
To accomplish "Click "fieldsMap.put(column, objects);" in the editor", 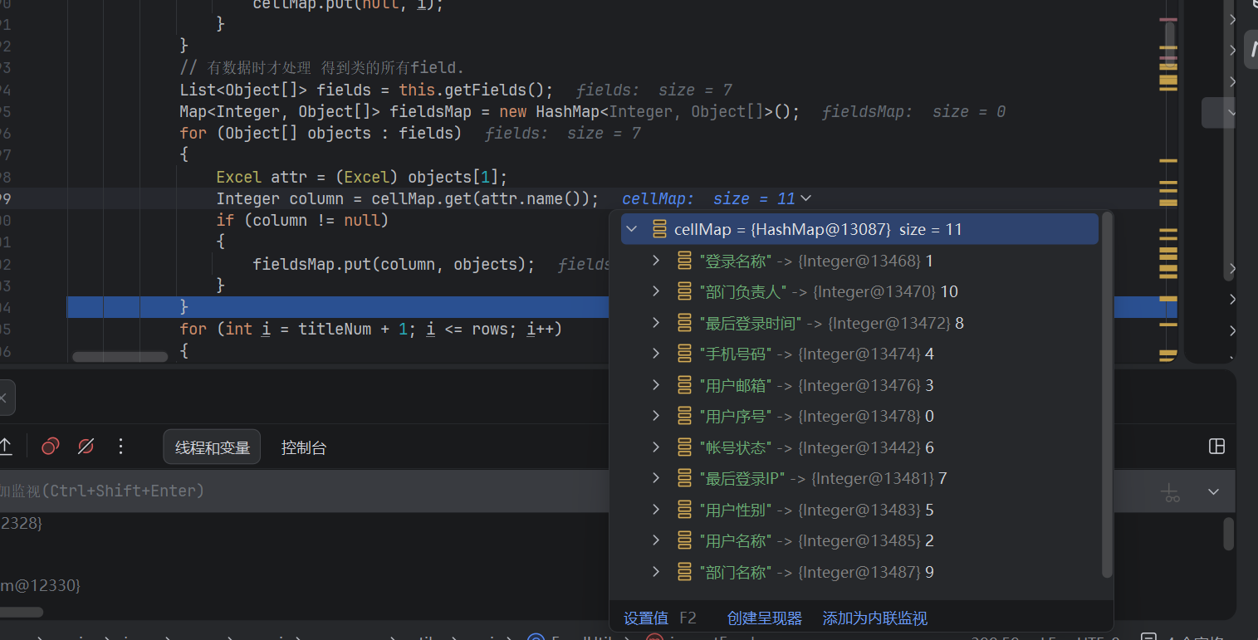I will (394, 264).
